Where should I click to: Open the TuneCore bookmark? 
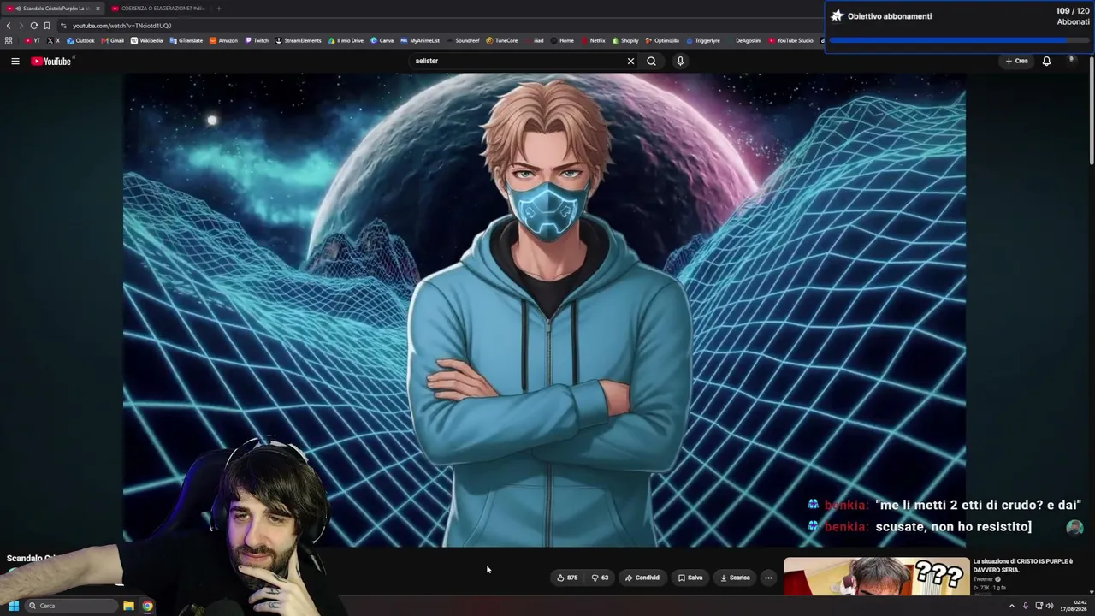(502, 40)
